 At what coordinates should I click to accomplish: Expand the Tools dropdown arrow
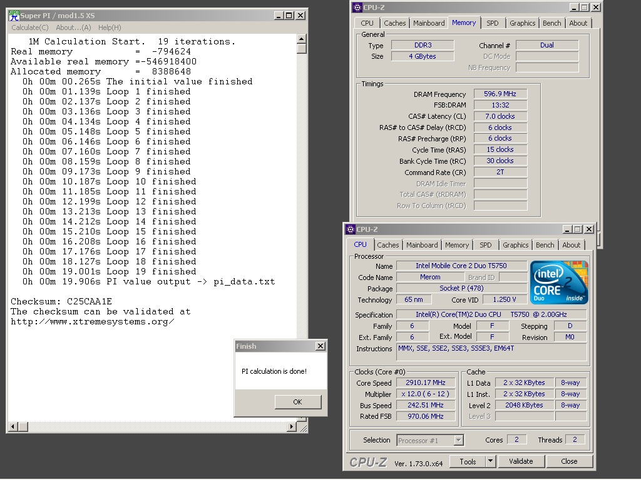click(490, 462)
